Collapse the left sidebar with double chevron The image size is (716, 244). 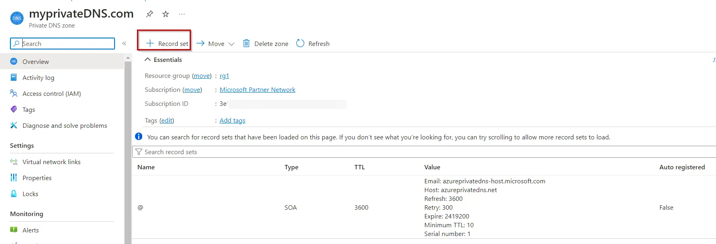pos(124,44)
